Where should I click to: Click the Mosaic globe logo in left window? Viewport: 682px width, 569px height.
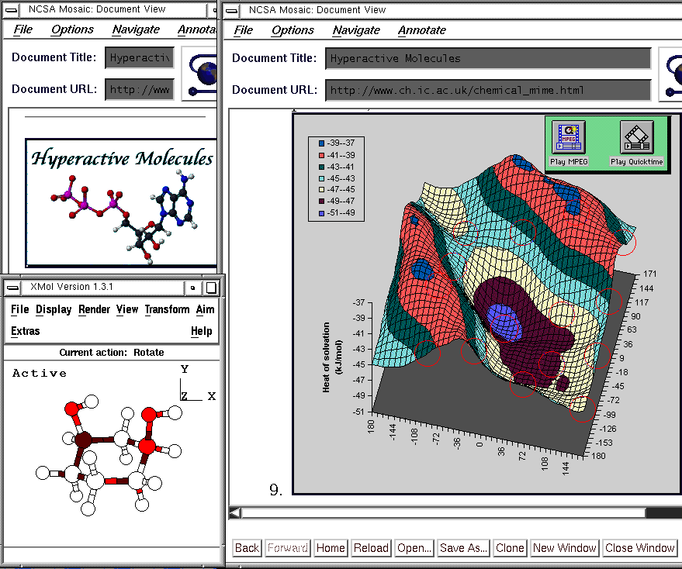pos(206,74)
